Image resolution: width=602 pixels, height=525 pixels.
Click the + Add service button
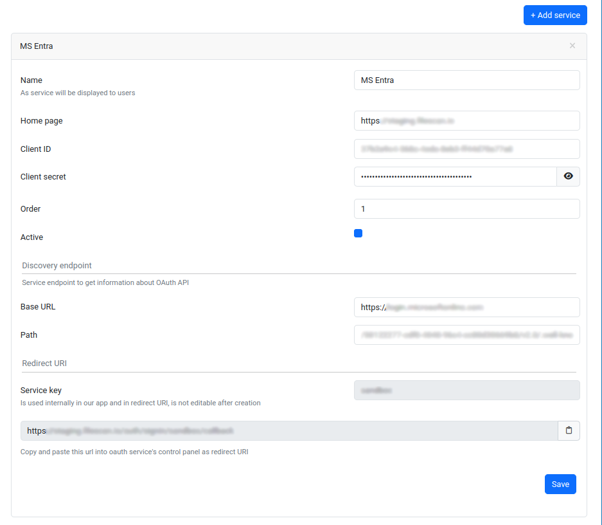tap(555, 15)
